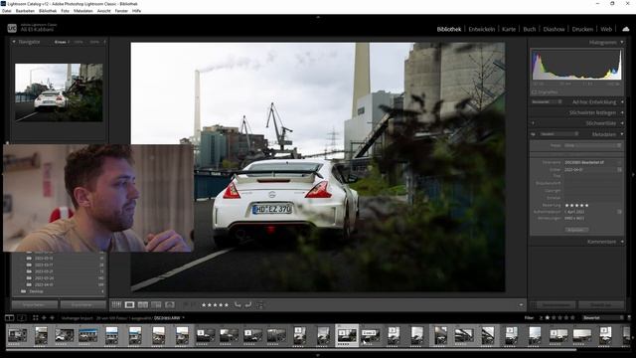636x358 pixels.
Task: Open the Karte module
Action: pyautogui.click(x=509, y=29)
